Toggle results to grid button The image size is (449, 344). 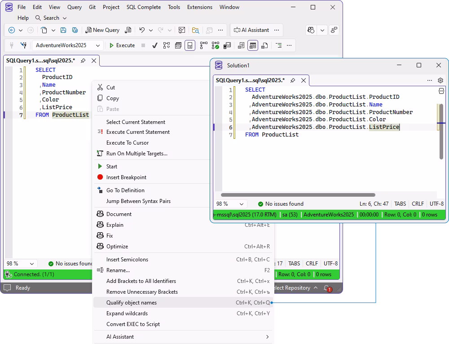252,45
